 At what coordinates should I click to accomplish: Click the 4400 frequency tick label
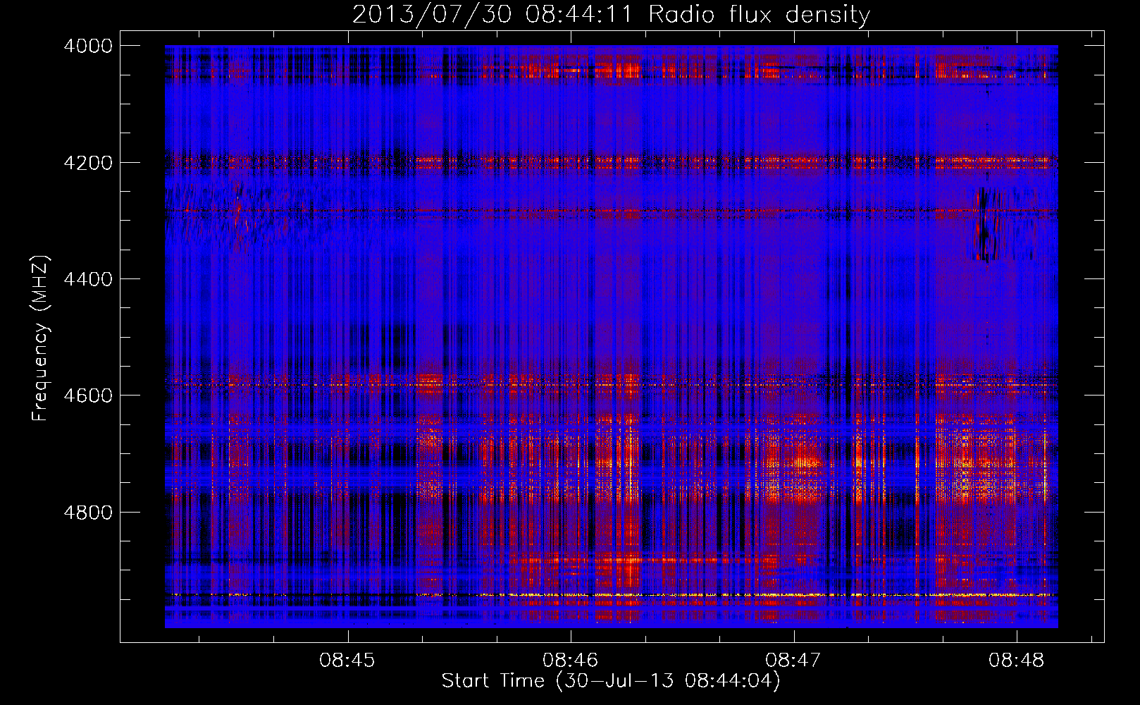[x=88, y=279]
